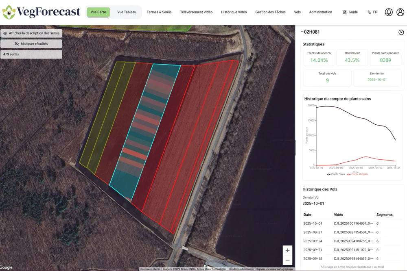Click the Vidéo column header

pyautogui.click(x=339, y=215)
